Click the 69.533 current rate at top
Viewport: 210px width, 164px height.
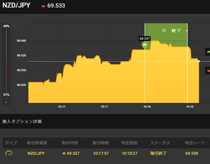56,6
